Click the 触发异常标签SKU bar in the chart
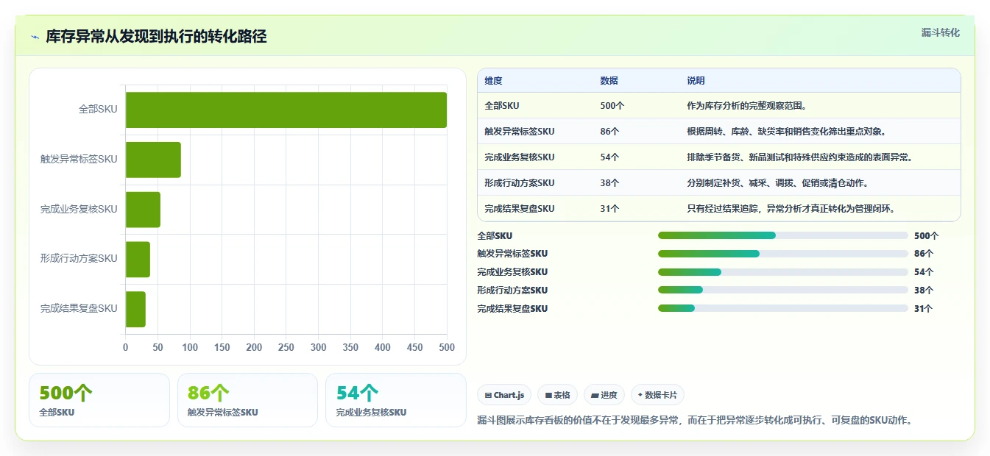990x456 pixels. (x=153, y=160)
